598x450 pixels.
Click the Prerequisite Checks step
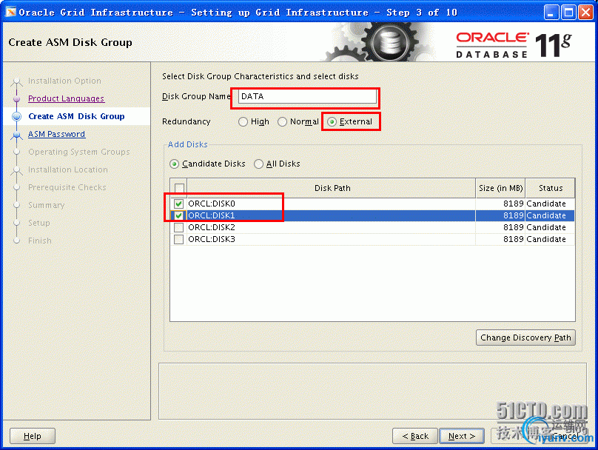tap(67, 187)
